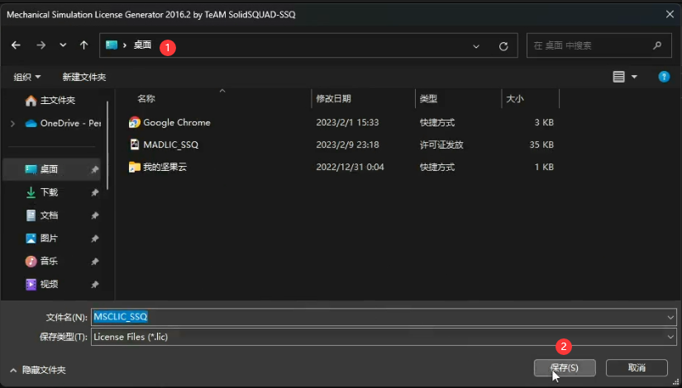
Task: Go up one folder level
Action: point(84,45)
